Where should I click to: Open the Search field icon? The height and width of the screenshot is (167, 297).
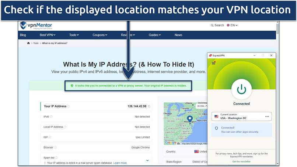point(212,25)
